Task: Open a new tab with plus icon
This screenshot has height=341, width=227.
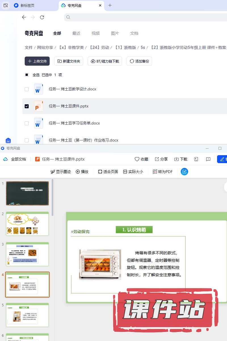Action: (110, 5)
